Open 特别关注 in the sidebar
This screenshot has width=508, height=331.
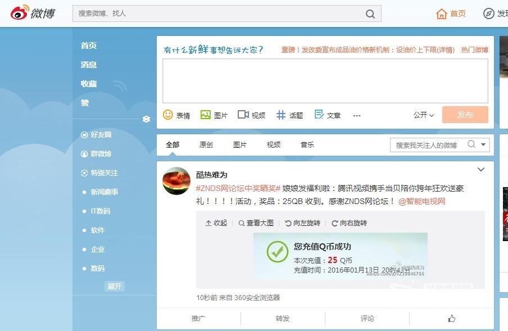click(x=99, y=173)
